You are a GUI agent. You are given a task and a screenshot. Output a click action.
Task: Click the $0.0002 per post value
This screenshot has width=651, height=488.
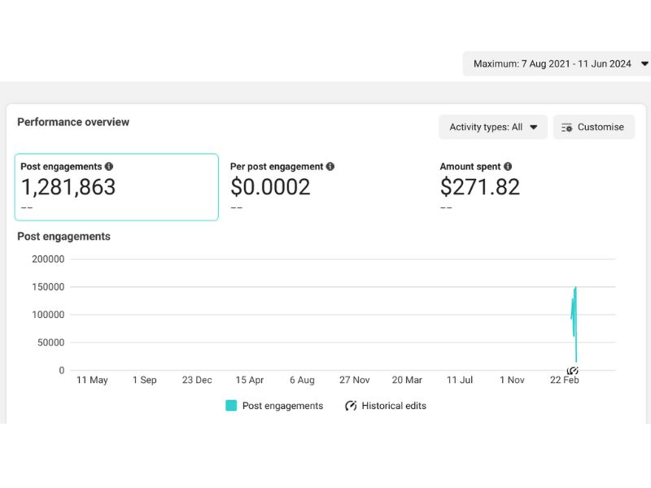pyautogui.click(x=270, y=187)
